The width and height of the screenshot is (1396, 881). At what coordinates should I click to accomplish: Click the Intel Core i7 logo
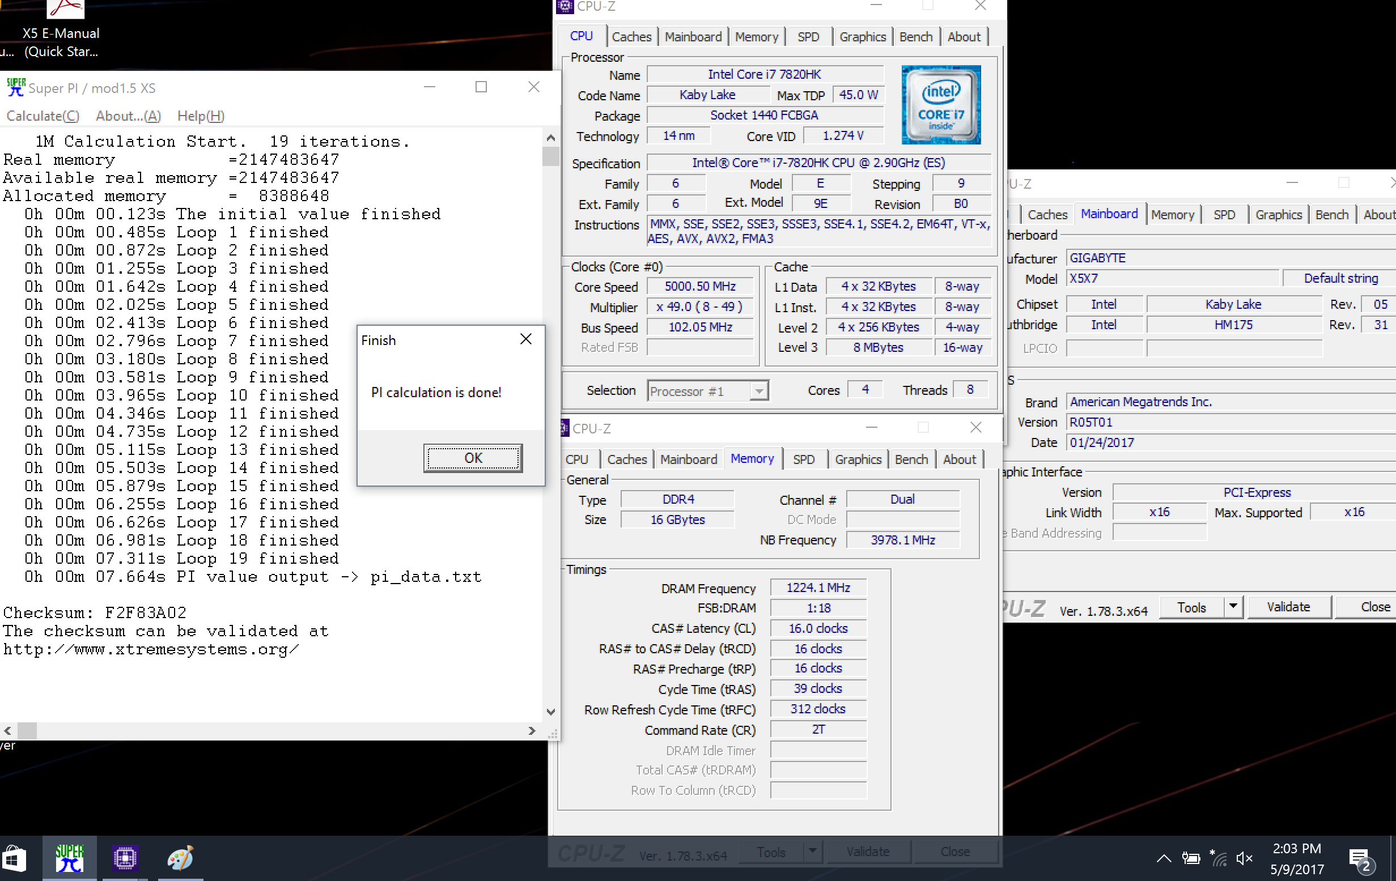click(x=940, y=105)
